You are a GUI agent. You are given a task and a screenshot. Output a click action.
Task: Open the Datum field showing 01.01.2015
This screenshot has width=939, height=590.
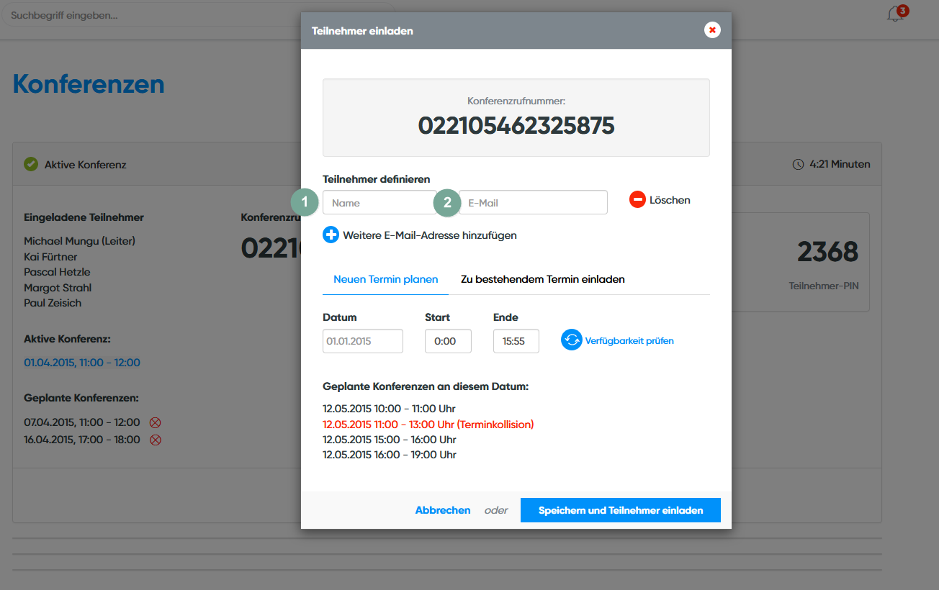coord(363,341)
